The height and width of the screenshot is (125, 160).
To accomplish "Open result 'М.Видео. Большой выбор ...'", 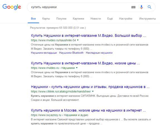I will 88,36.
